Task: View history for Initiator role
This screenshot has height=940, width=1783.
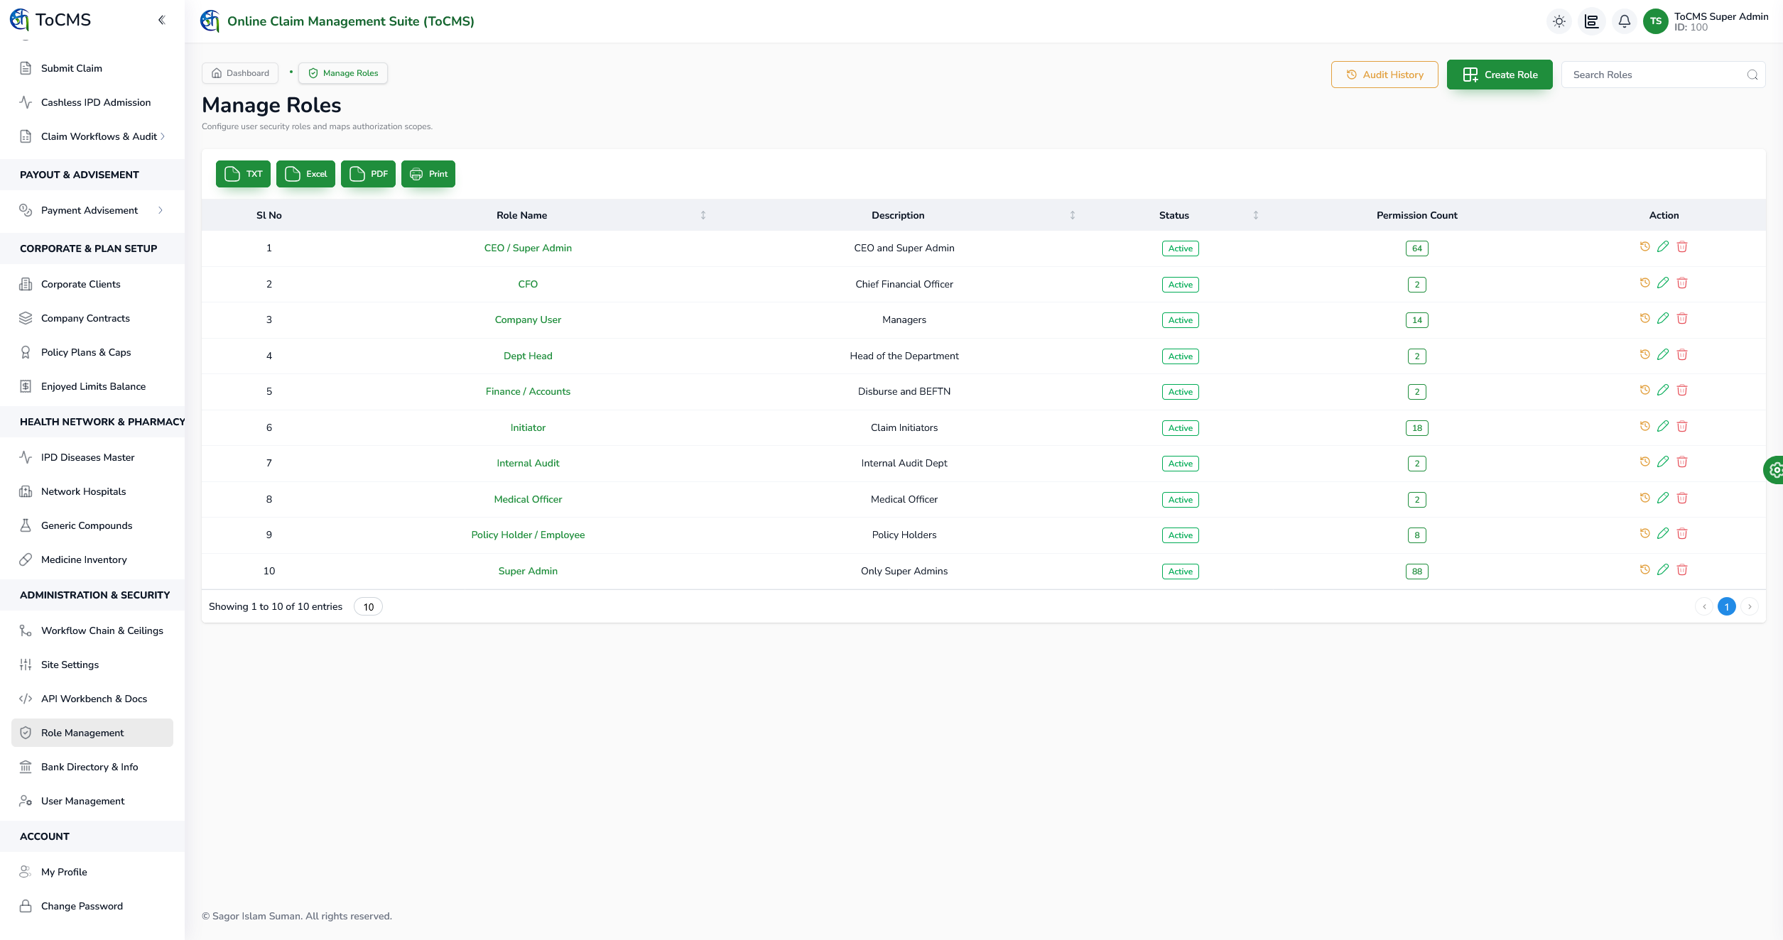Action: click(1644, 427)
